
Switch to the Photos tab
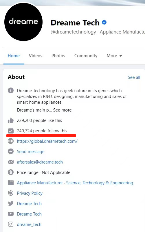pyautogui.click(x=58, y=56)
